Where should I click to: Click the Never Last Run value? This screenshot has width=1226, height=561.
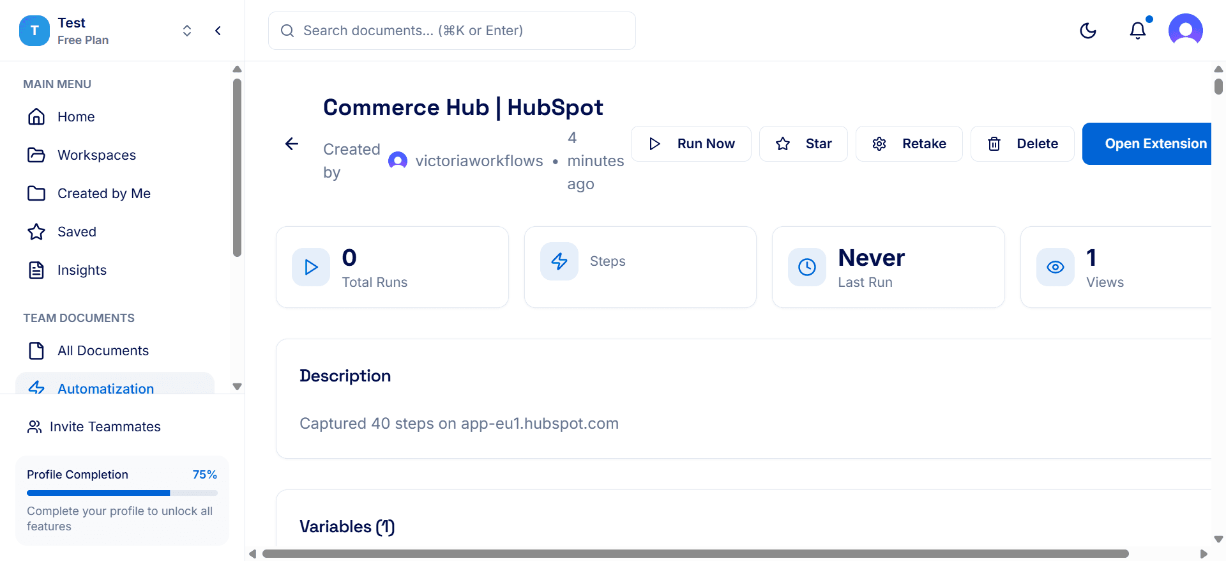[x=872, y=258]
